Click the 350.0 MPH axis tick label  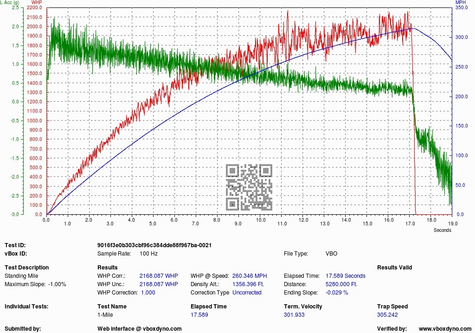pos(462,8)
